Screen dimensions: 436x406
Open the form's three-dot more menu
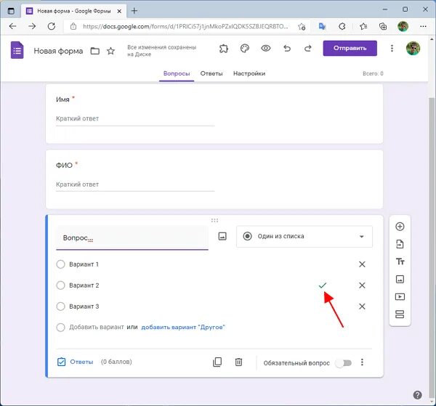click(392, 49)
